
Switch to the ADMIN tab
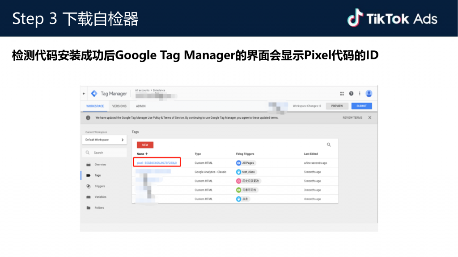140,106
